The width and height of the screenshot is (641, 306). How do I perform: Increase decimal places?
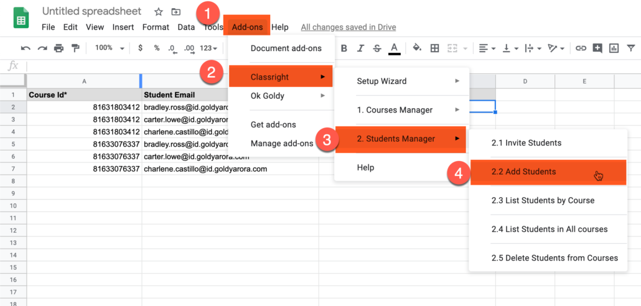pyautogui.click(x=189, y=49)
